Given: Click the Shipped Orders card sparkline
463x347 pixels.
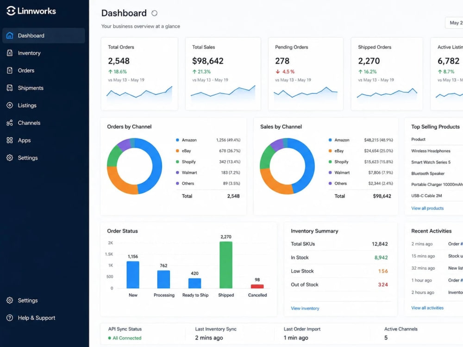Looking at the screenshot, I should pos(387,94).
